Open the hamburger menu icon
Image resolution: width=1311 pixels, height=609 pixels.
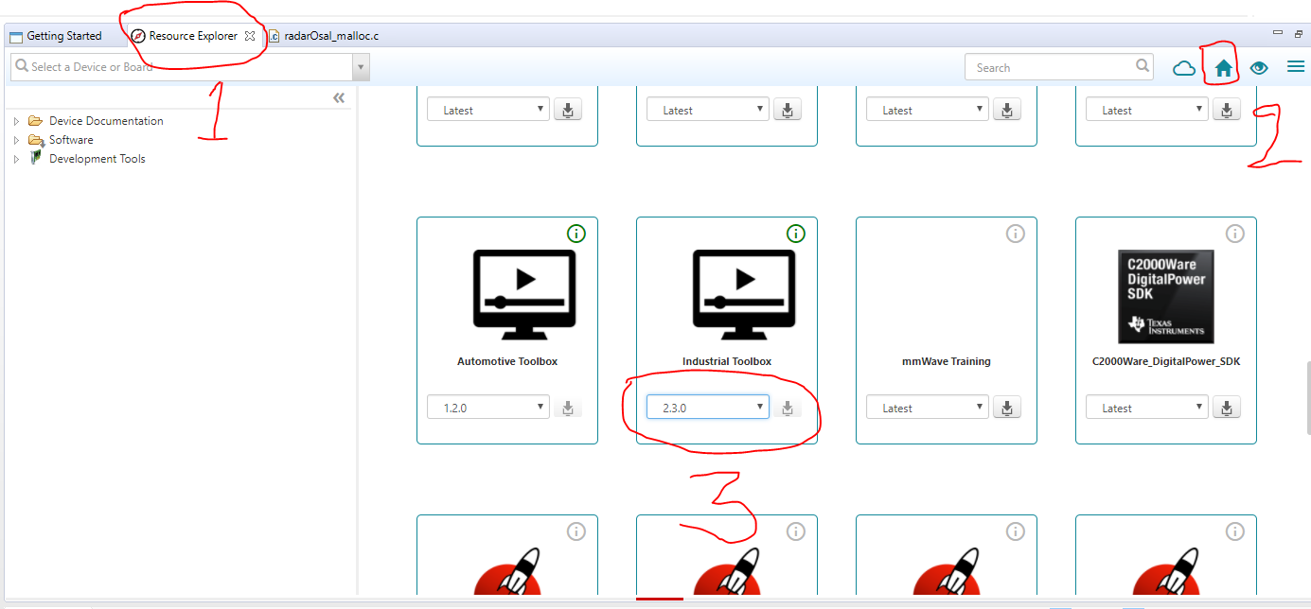[x=1295, y=67]
